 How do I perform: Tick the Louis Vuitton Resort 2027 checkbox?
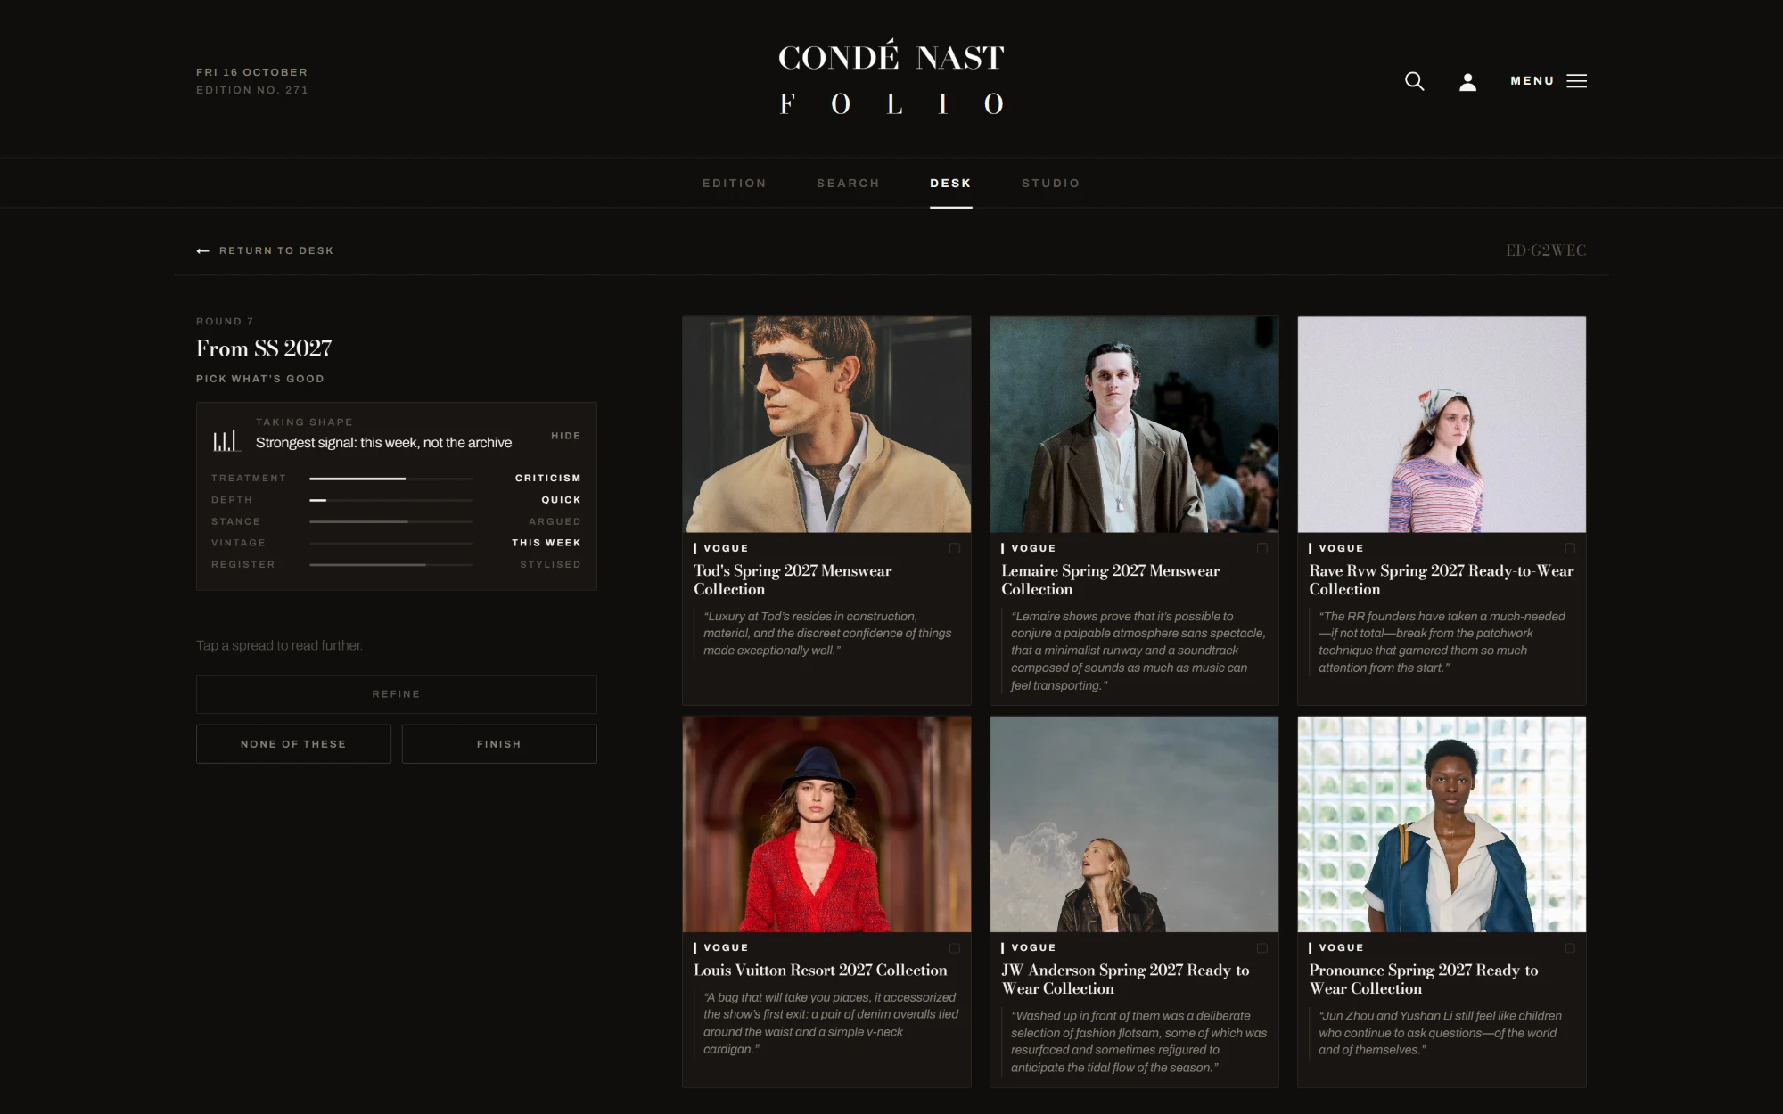point(955,948)
